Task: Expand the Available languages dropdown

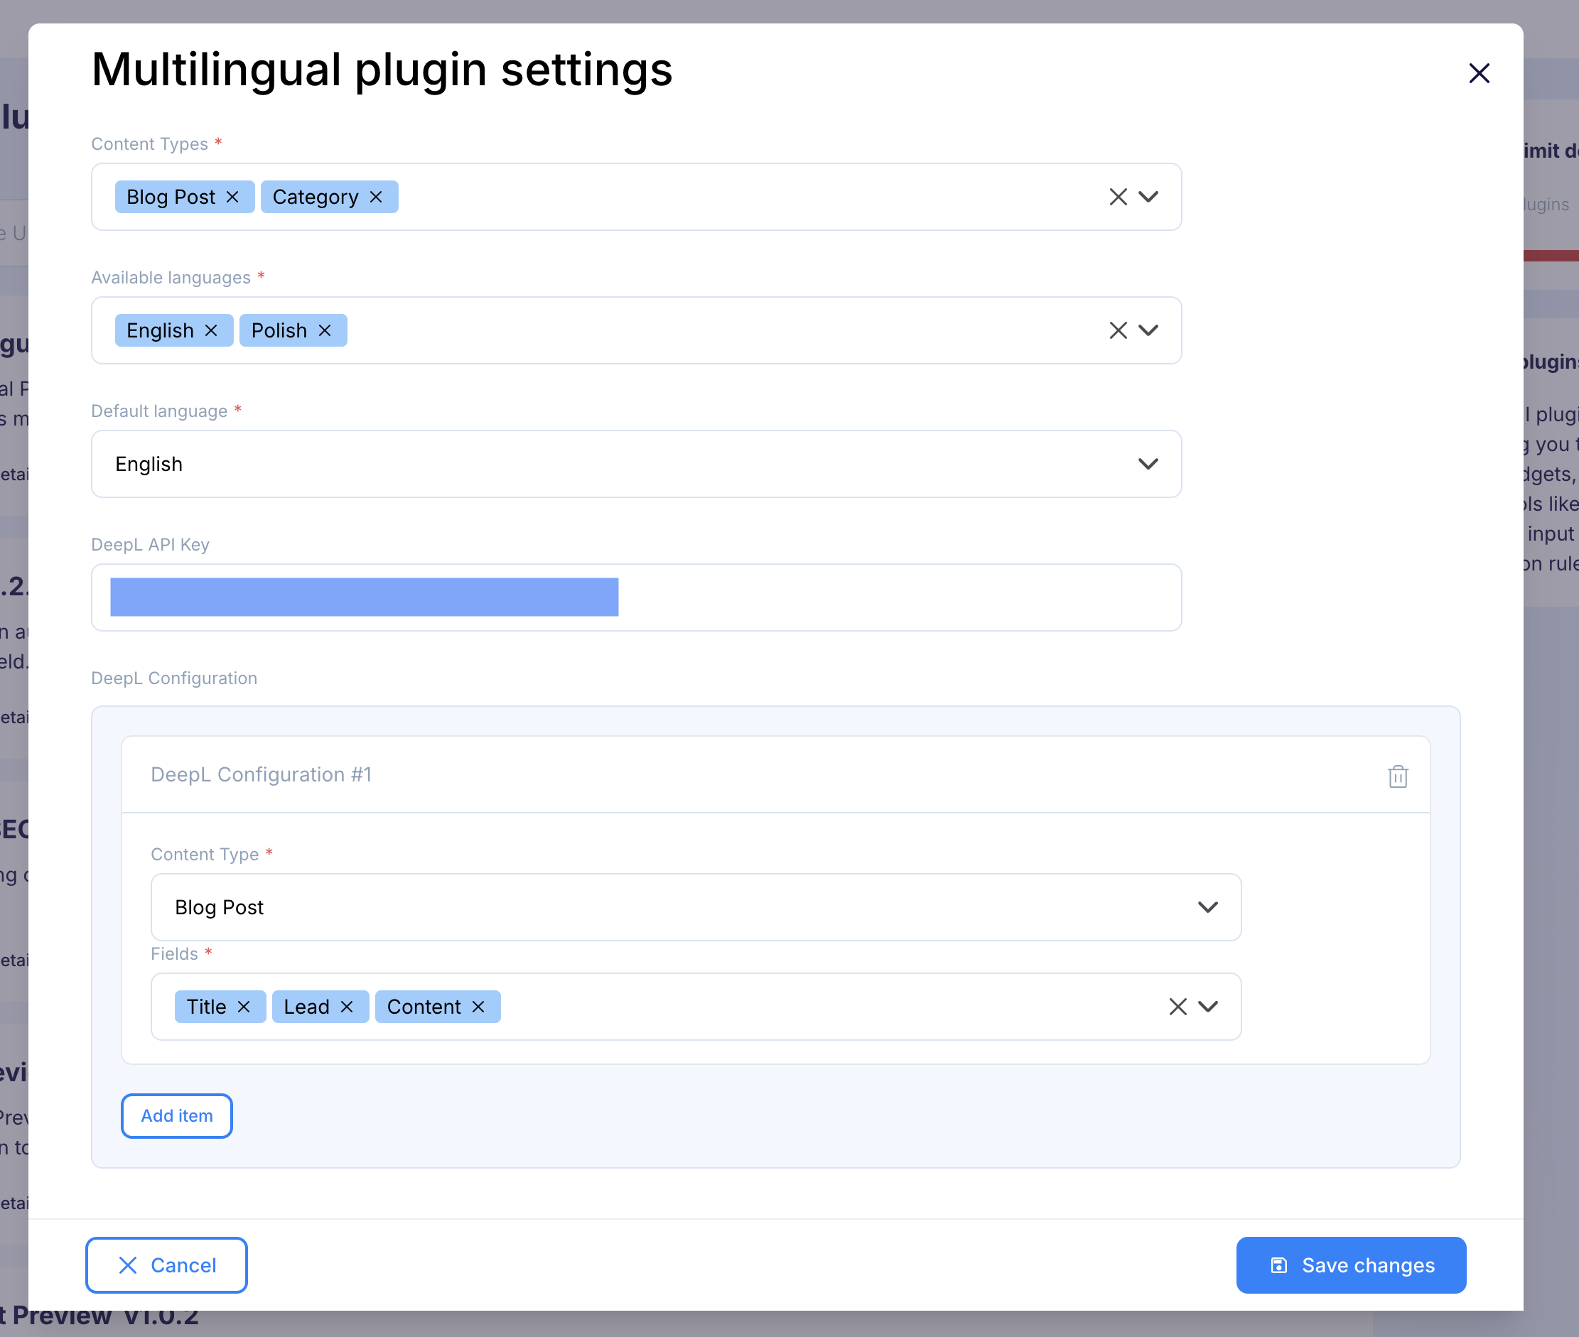Action: (1148, 330)
